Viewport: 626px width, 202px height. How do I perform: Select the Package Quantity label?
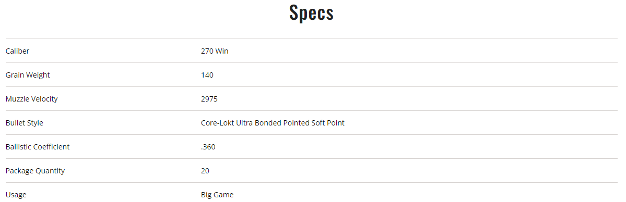[35, 171]
